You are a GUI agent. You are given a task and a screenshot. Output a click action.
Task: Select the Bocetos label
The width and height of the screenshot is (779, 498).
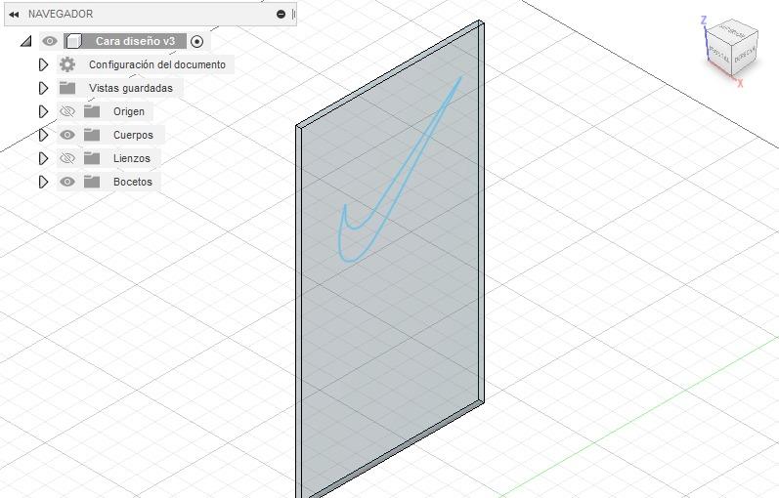(x=133, y=182)
